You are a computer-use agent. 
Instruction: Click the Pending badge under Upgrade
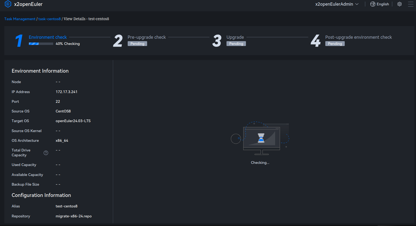[236, 44]
